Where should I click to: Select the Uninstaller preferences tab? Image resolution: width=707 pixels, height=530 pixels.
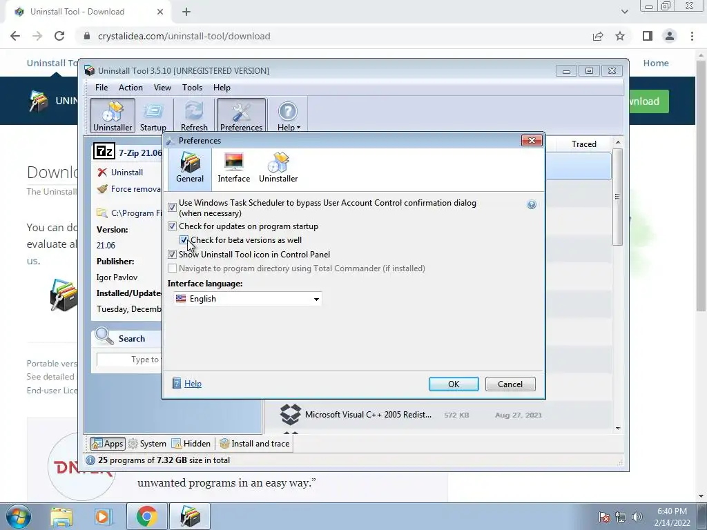click(278, 168)
